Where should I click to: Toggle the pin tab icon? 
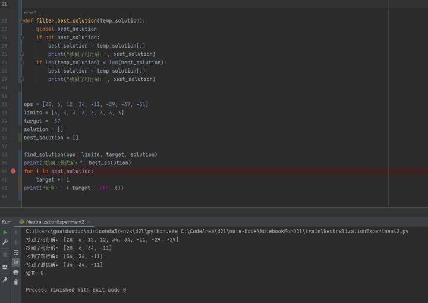pyautogui.click(x=5, y=279)
